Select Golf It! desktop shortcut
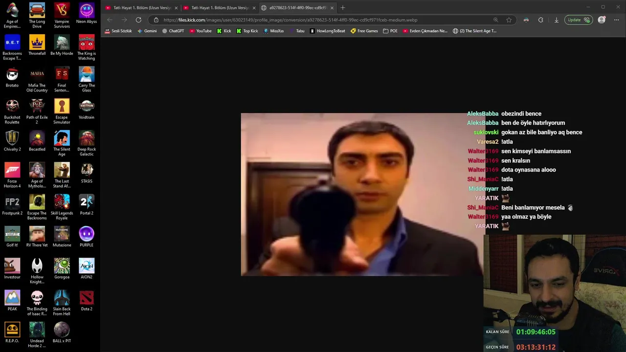626x352 pixels. 12,237
